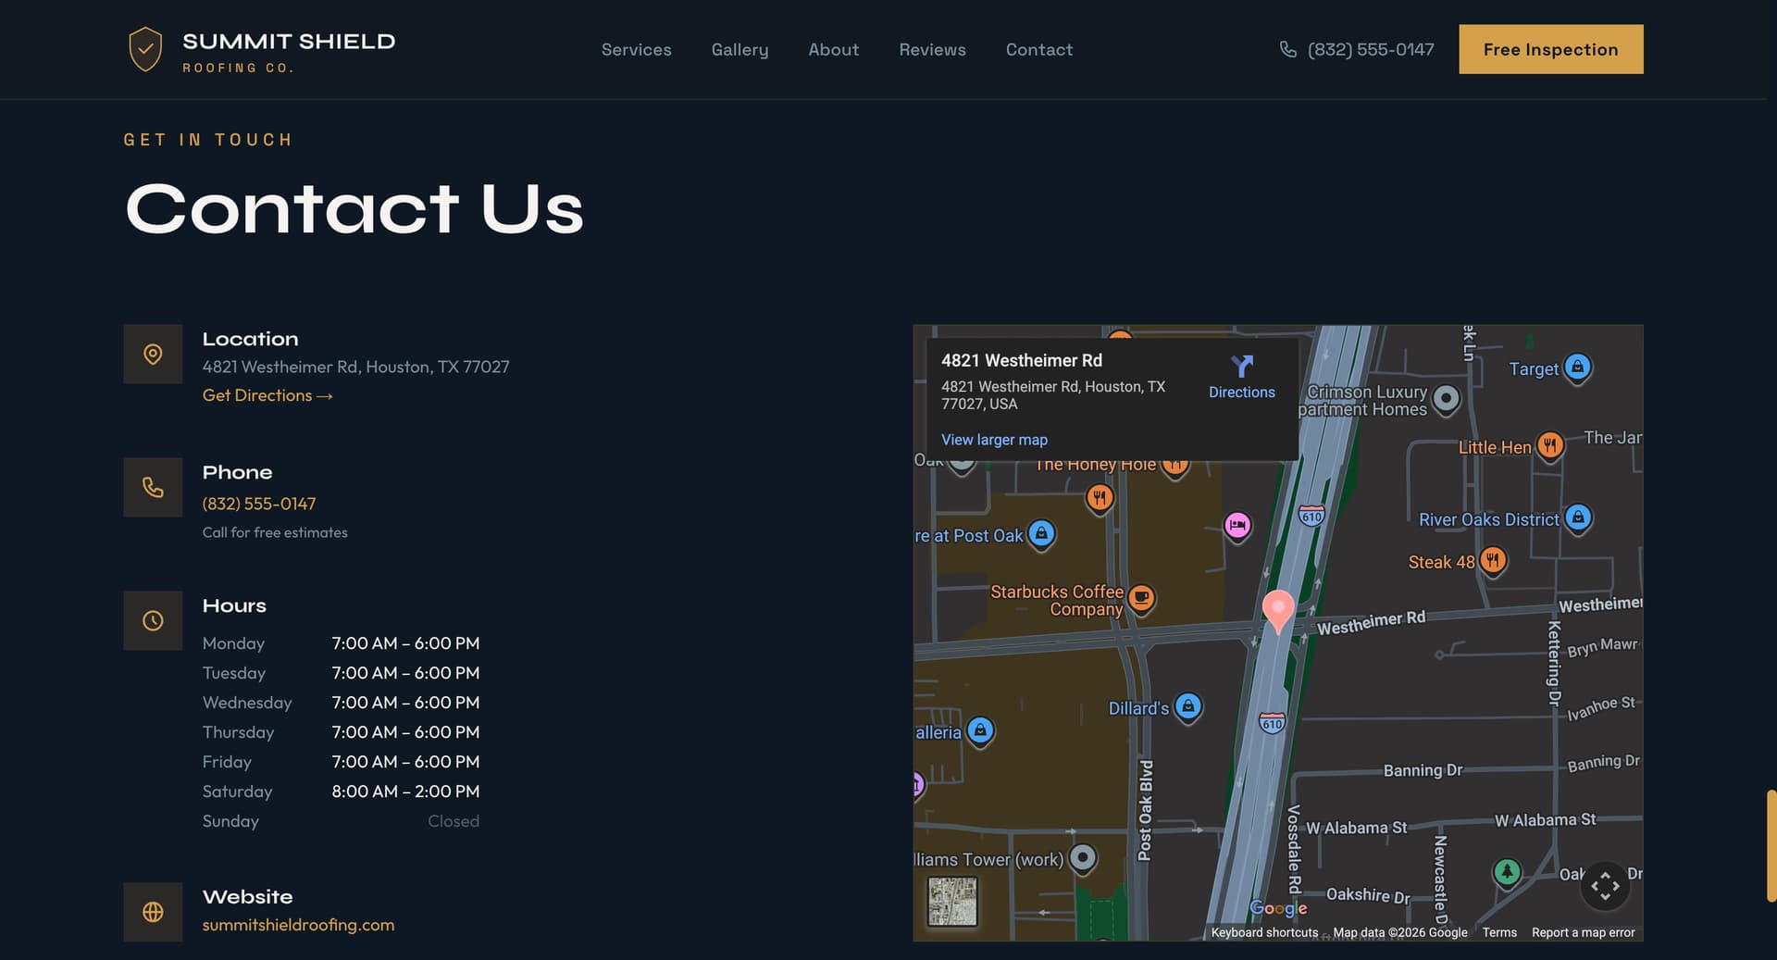Click the clock icon next to Hours
Image resolution: width=1777 pixels, height=960 pixels.
click(x=153, y=620)
